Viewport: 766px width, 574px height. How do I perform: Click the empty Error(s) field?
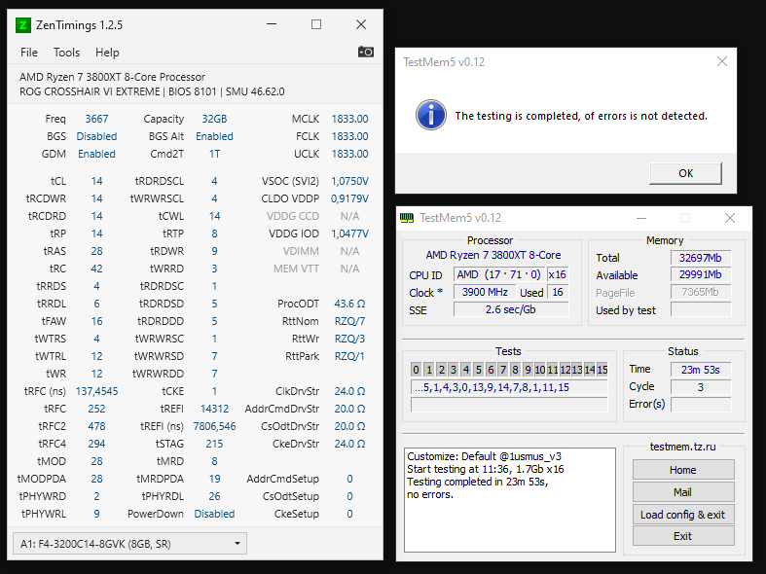[701, 404]
